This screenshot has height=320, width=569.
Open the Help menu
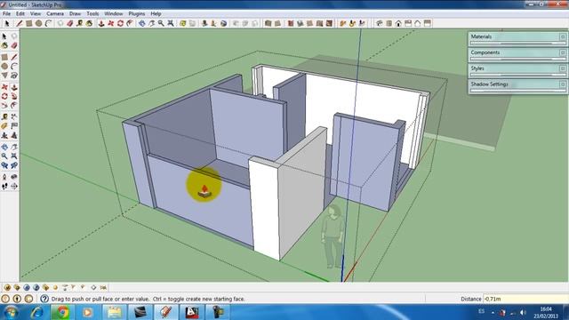[156, 13]
